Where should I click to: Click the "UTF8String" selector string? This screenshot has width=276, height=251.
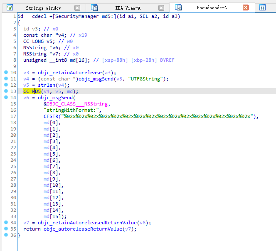145,79
